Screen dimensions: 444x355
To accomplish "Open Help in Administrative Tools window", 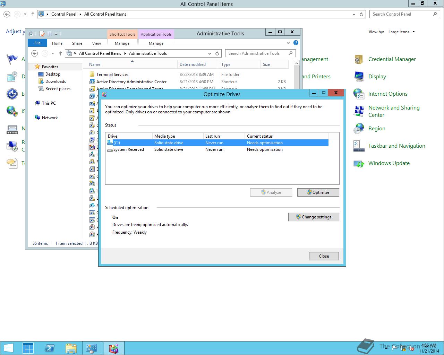I will click(x=296, y=43).
